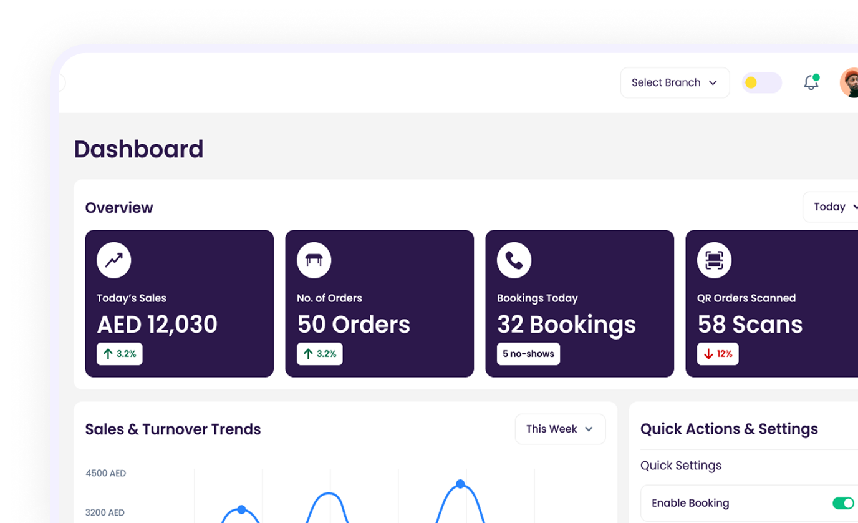Click the AED 12,030 sales figure
This screenshot has height=523, width=858.
157,324
